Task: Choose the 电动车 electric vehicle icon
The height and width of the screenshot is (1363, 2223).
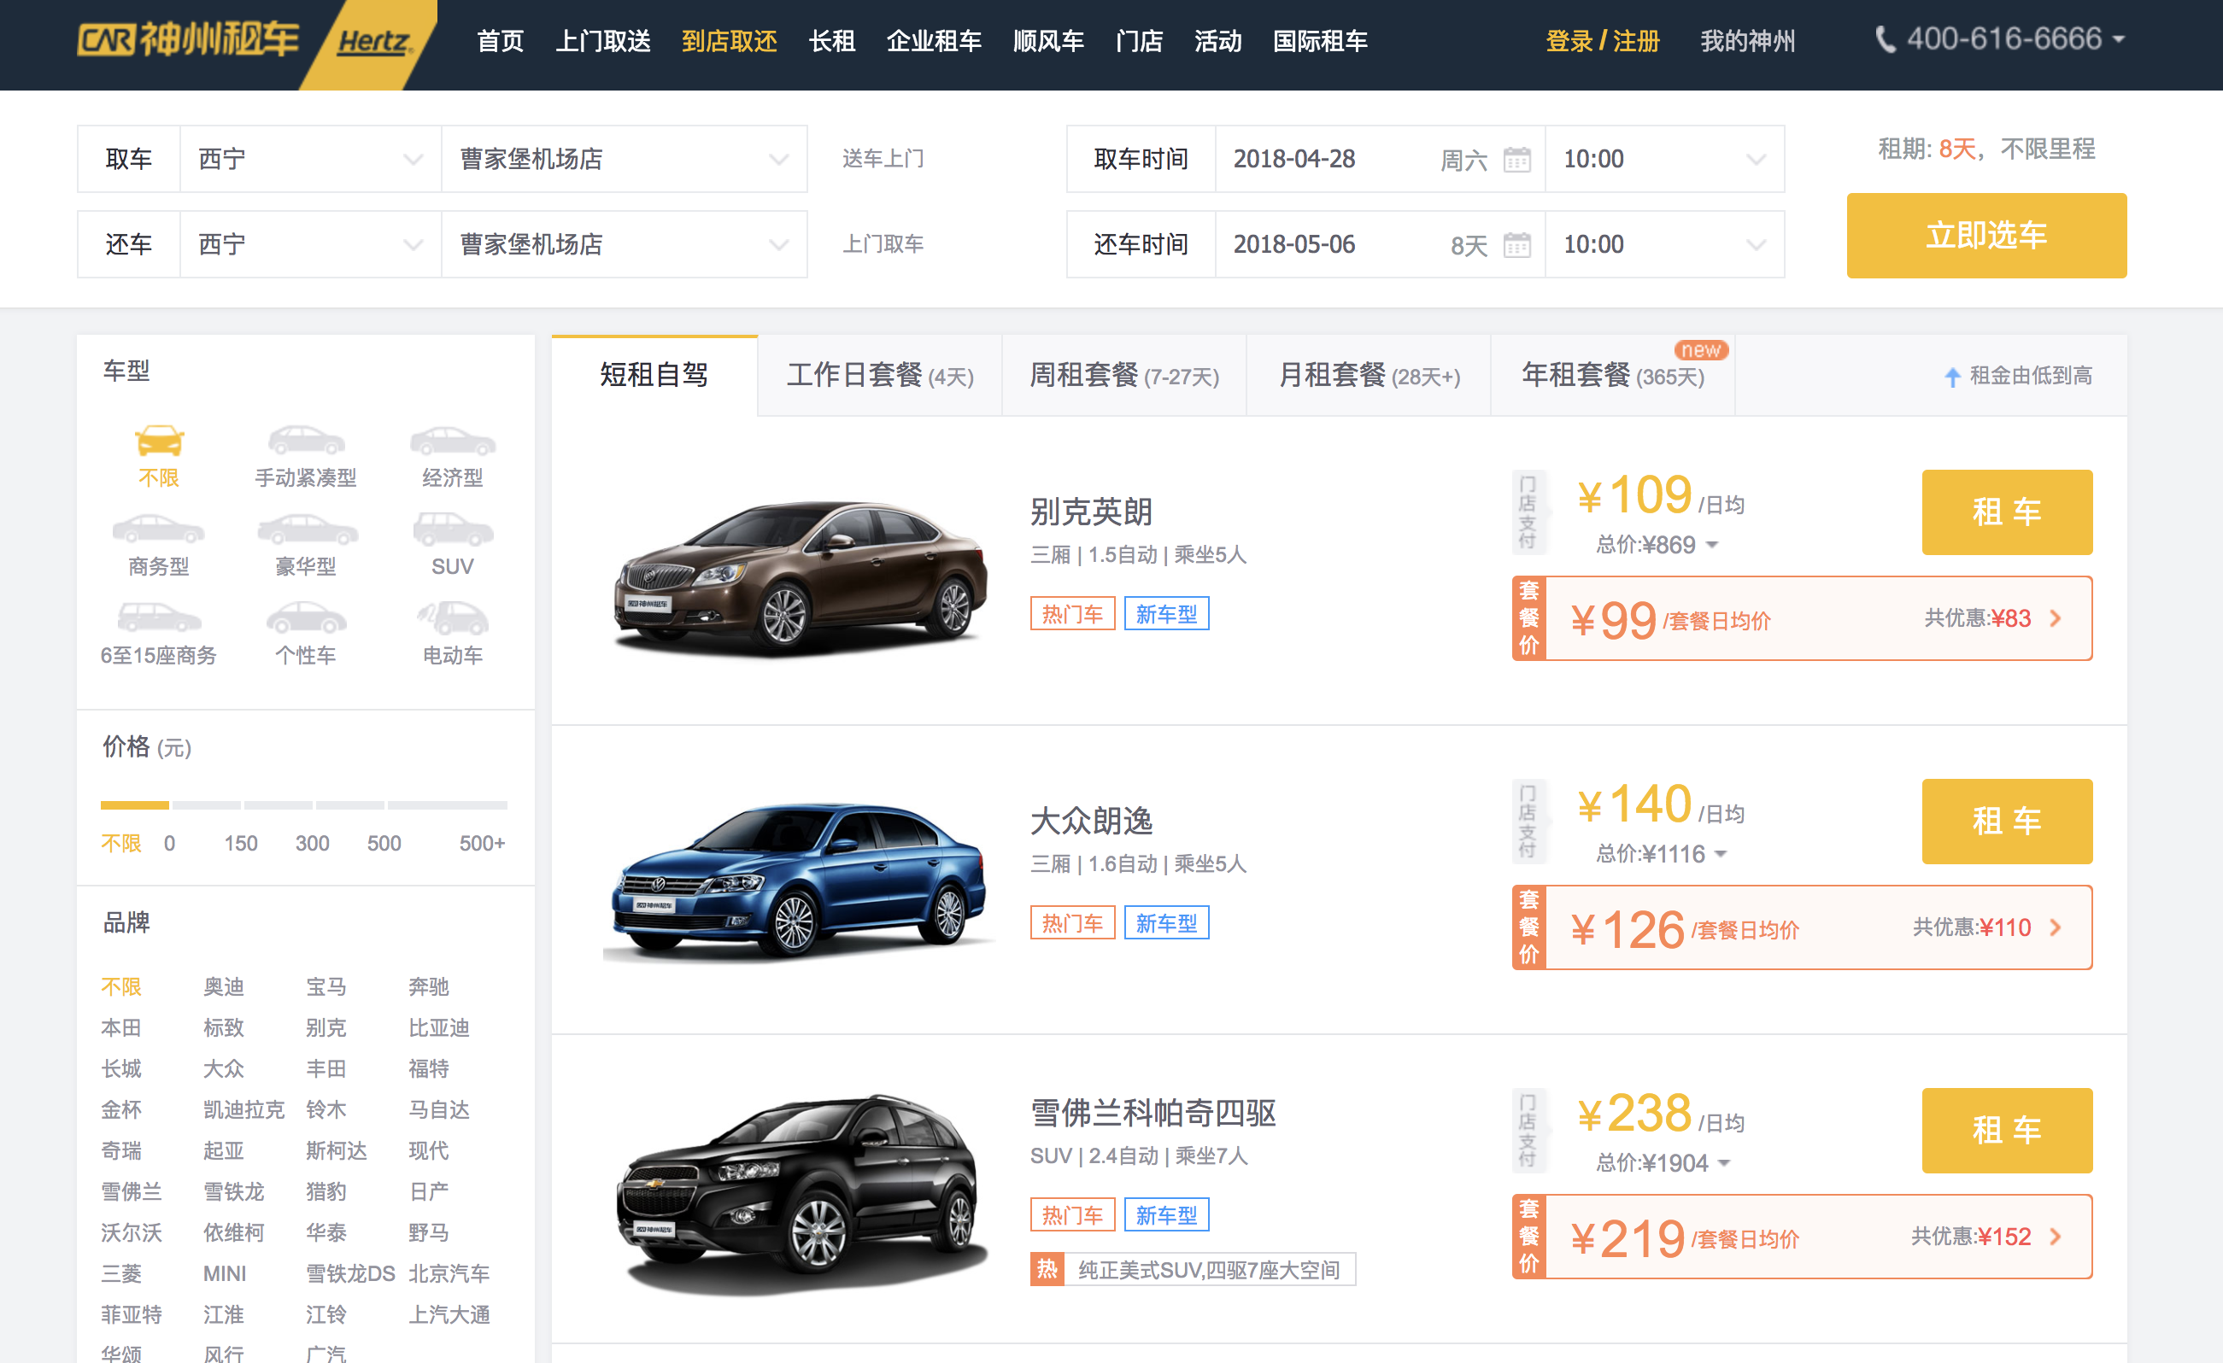Action: pos(452,620)
